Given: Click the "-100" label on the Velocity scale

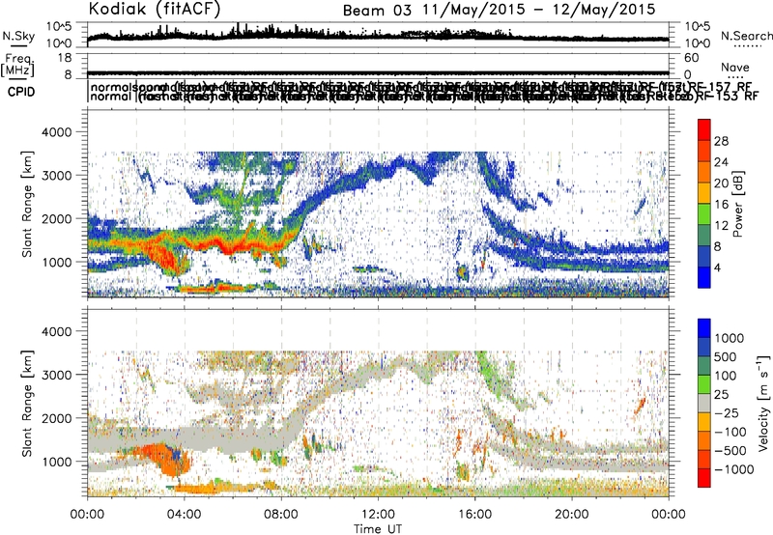Looking at the screenshot, I should (x=730, y=432).
